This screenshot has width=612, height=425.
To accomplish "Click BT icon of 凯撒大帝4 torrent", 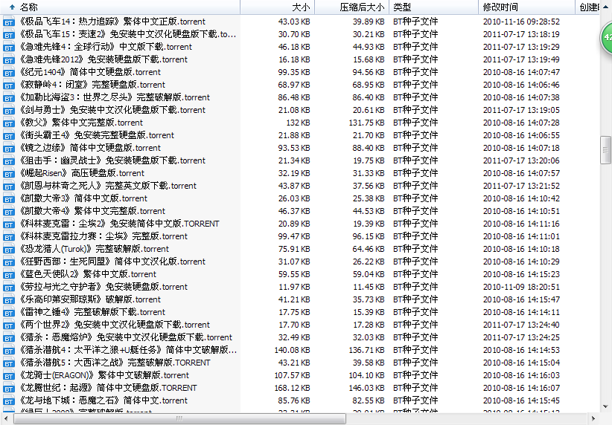I will pyautogui.click(x=9, y=211).
